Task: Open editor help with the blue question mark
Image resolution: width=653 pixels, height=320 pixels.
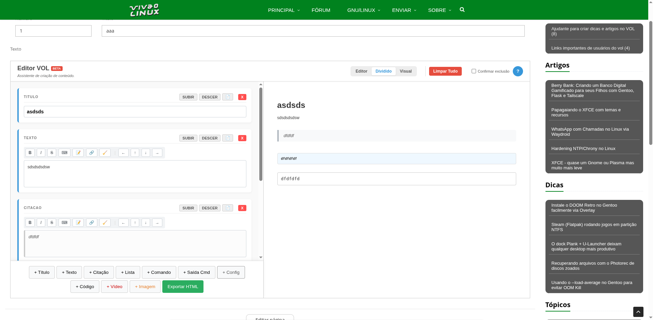Action: point(518,71)
